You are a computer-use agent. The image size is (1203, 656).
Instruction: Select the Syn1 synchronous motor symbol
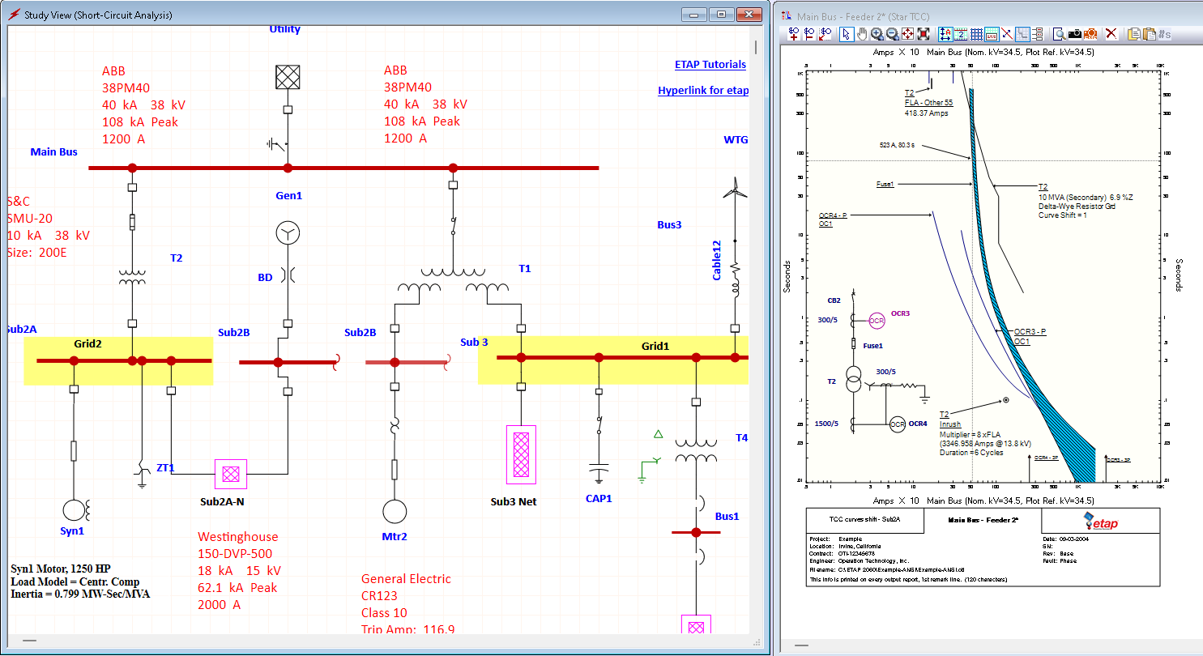pos(75,509)
